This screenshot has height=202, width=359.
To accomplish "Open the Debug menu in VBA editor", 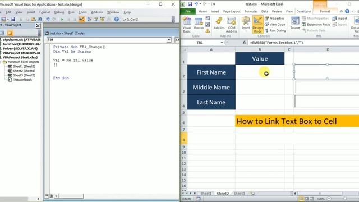I will 59,12.
